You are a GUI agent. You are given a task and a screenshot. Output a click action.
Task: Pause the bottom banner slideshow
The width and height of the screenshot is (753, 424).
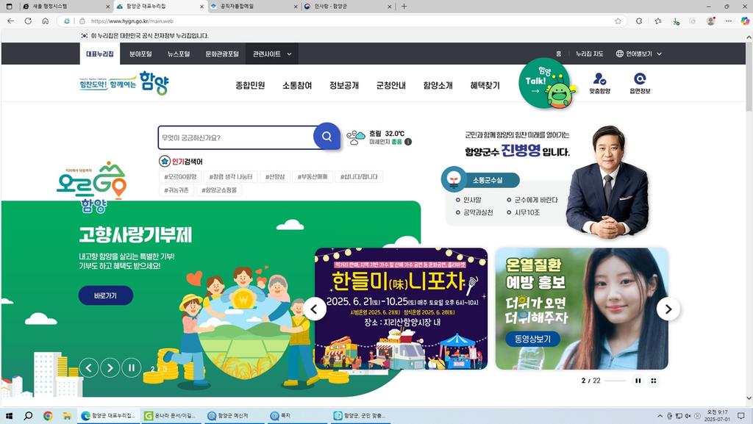(x=638, y=381)
